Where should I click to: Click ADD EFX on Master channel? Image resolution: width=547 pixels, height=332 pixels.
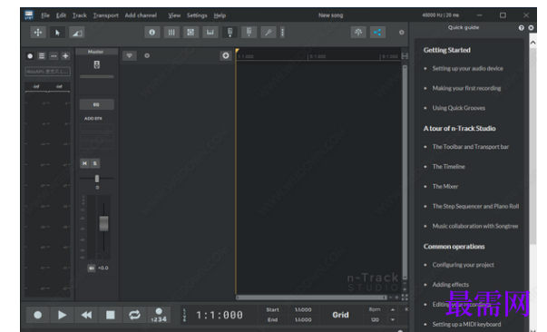tap(93, 119)
